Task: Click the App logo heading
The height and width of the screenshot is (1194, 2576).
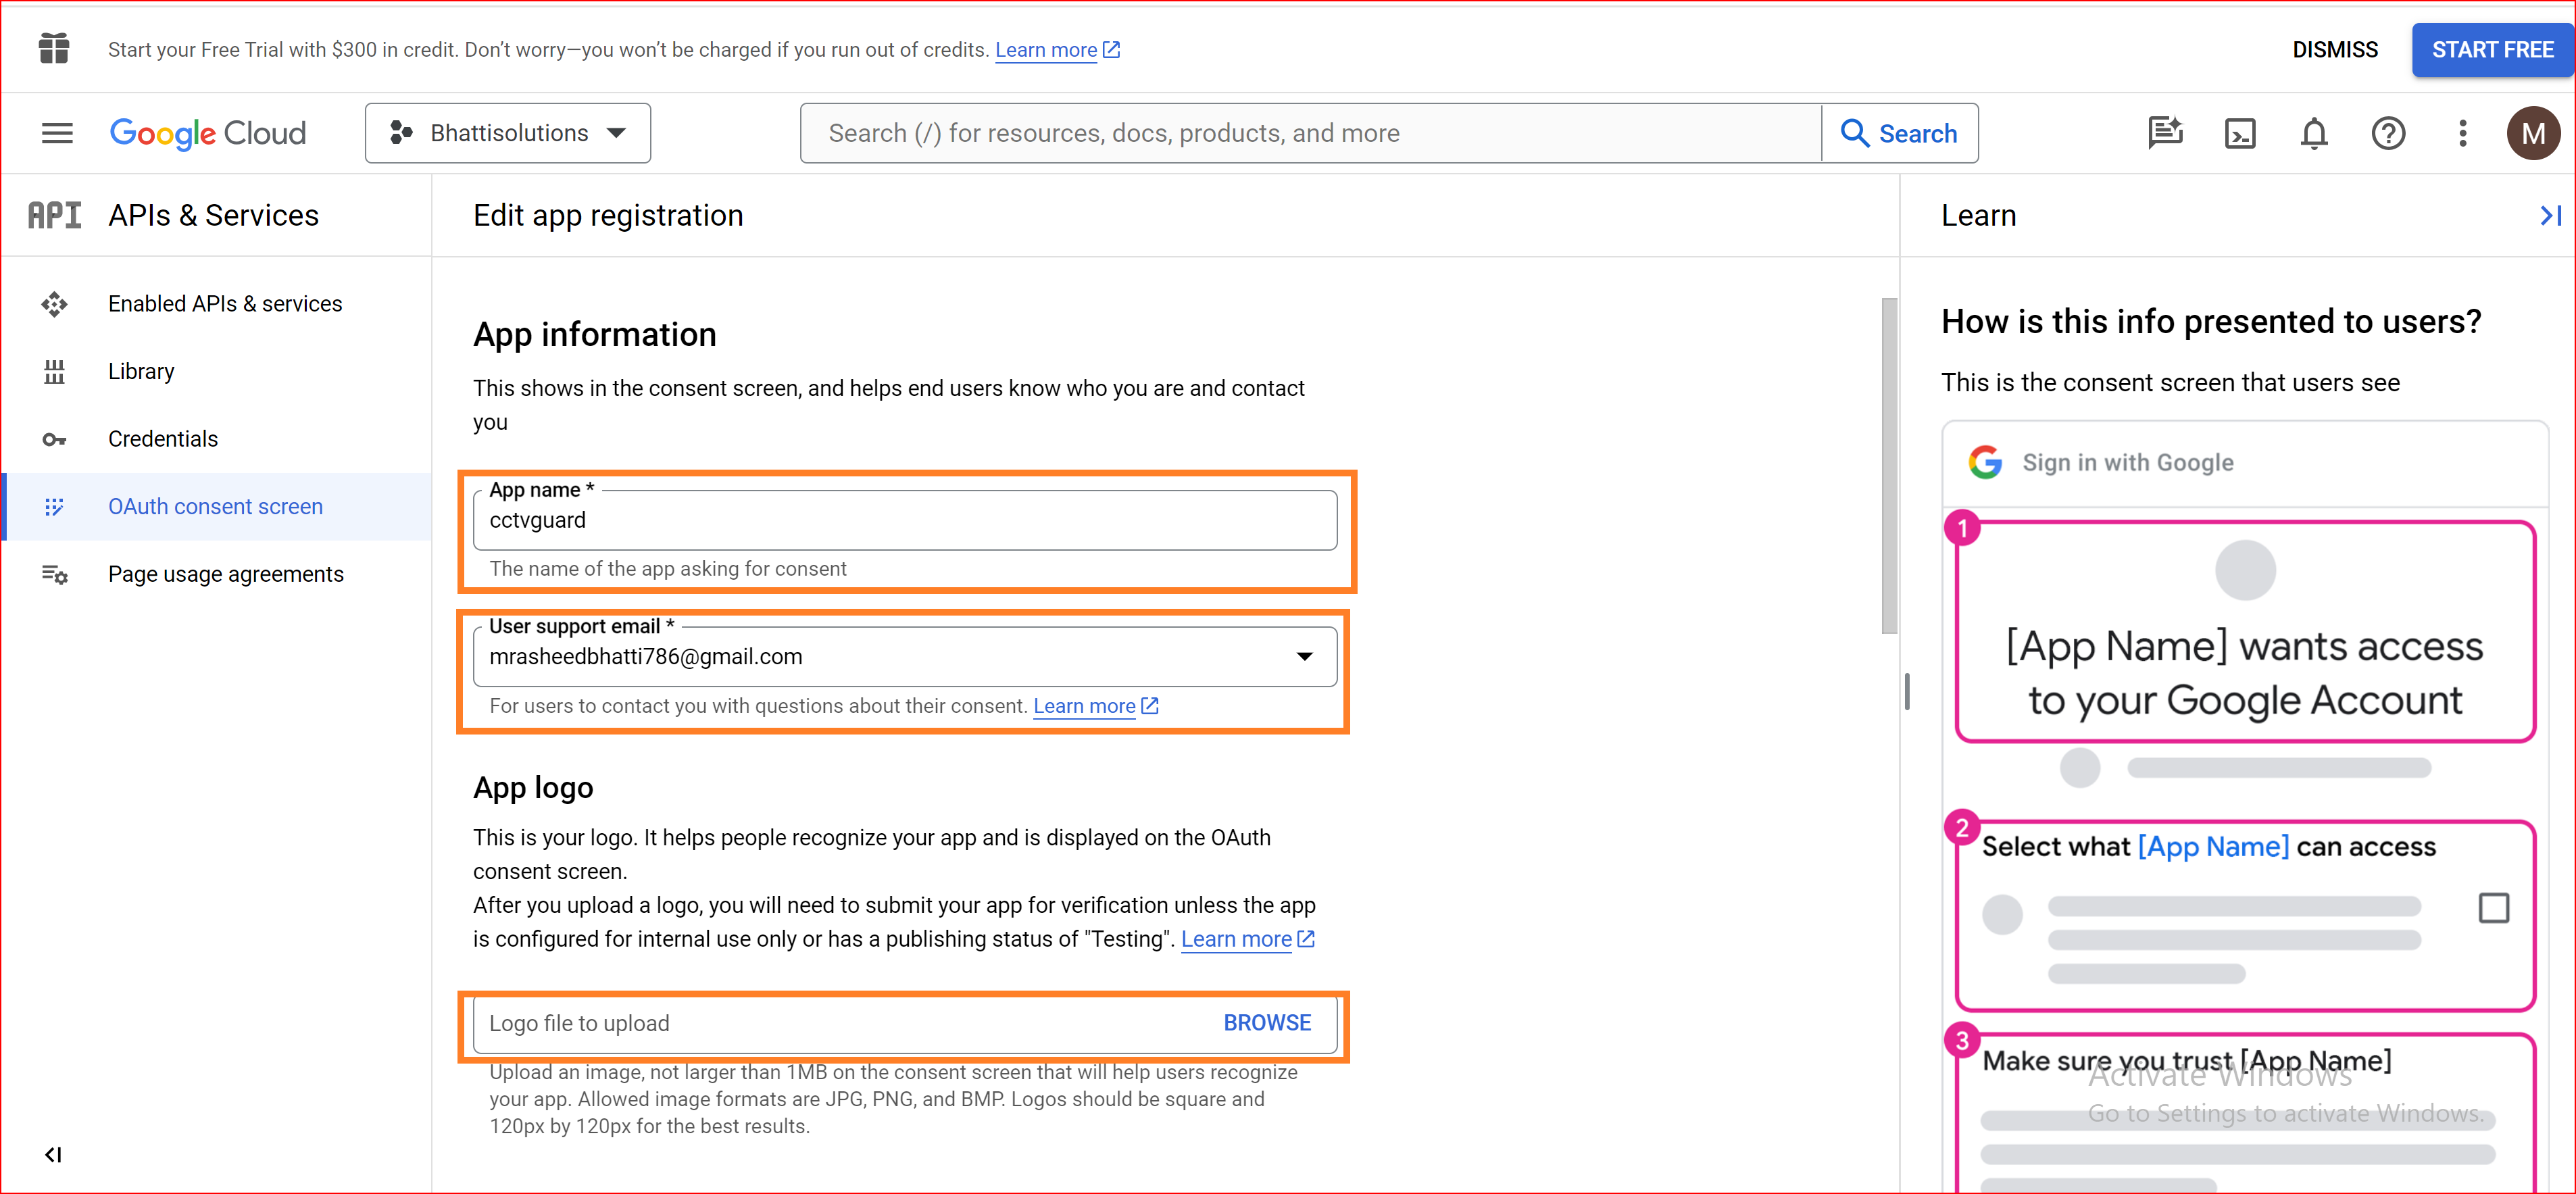Action: pos(533,787)
